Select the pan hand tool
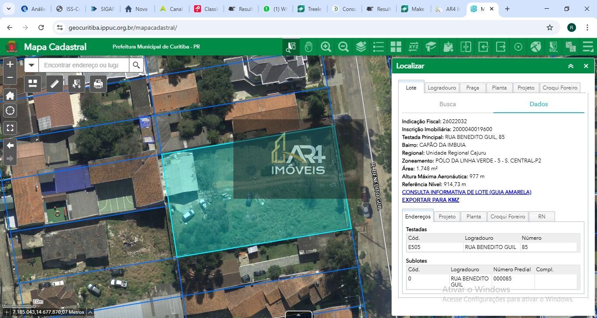Viewport: 597px width, 318px height. point(309,47)
